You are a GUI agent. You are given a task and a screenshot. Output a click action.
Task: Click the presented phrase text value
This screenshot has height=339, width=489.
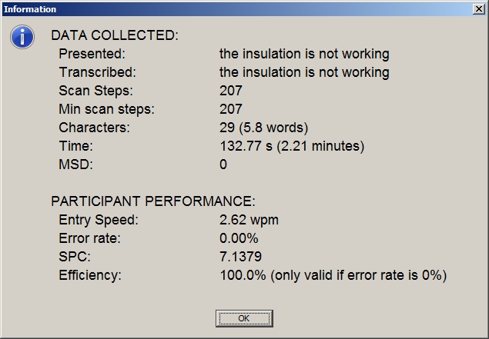coord(304,54)
